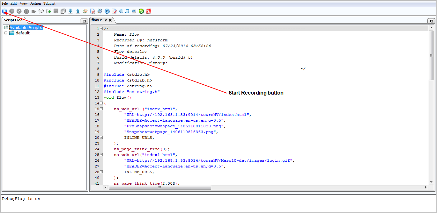Click the blue download arrow icon
The width and height of the screenshot is (437, 213).
tap(70, 11)
